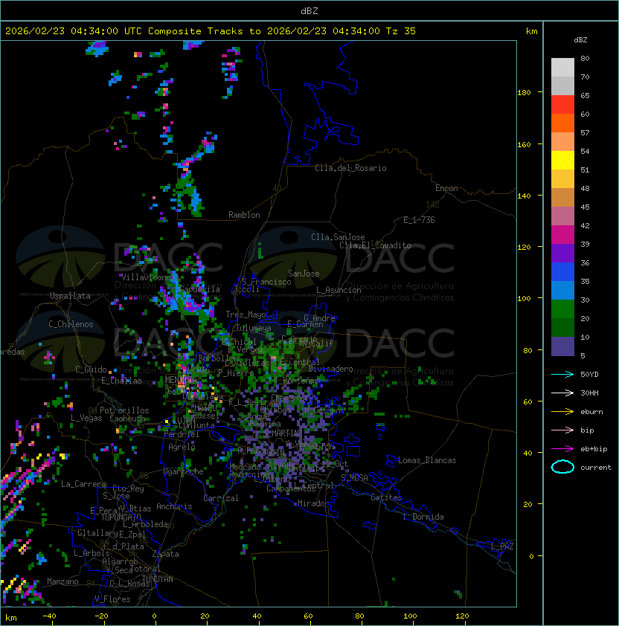Image resolution: width=619 pixels, height=626 pixels.
Task: Click the '50YD' legend label
Action: pos(589,375)
